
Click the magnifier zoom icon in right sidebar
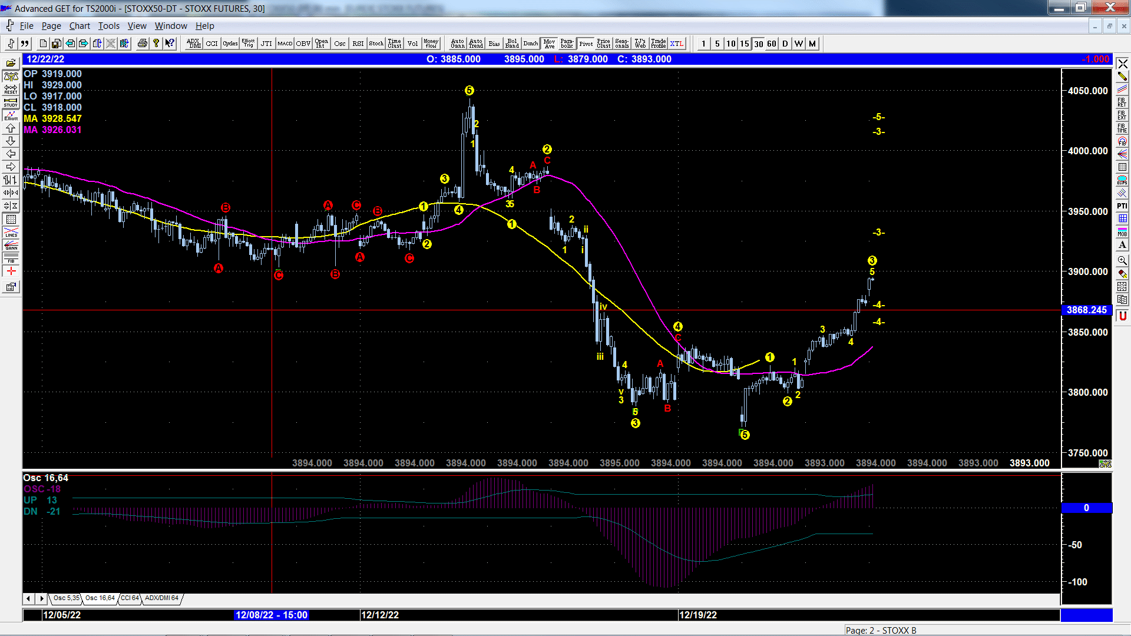tap(1122, 260)
